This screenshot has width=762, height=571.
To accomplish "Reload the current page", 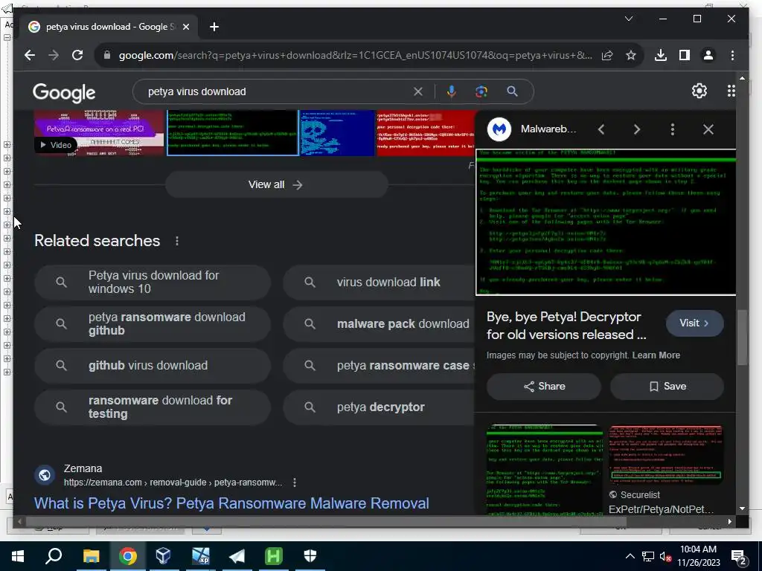I will (x=77, y=55).
